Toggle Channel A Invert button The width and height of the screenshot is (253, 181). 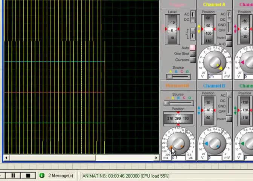click(x=229, y=38)
